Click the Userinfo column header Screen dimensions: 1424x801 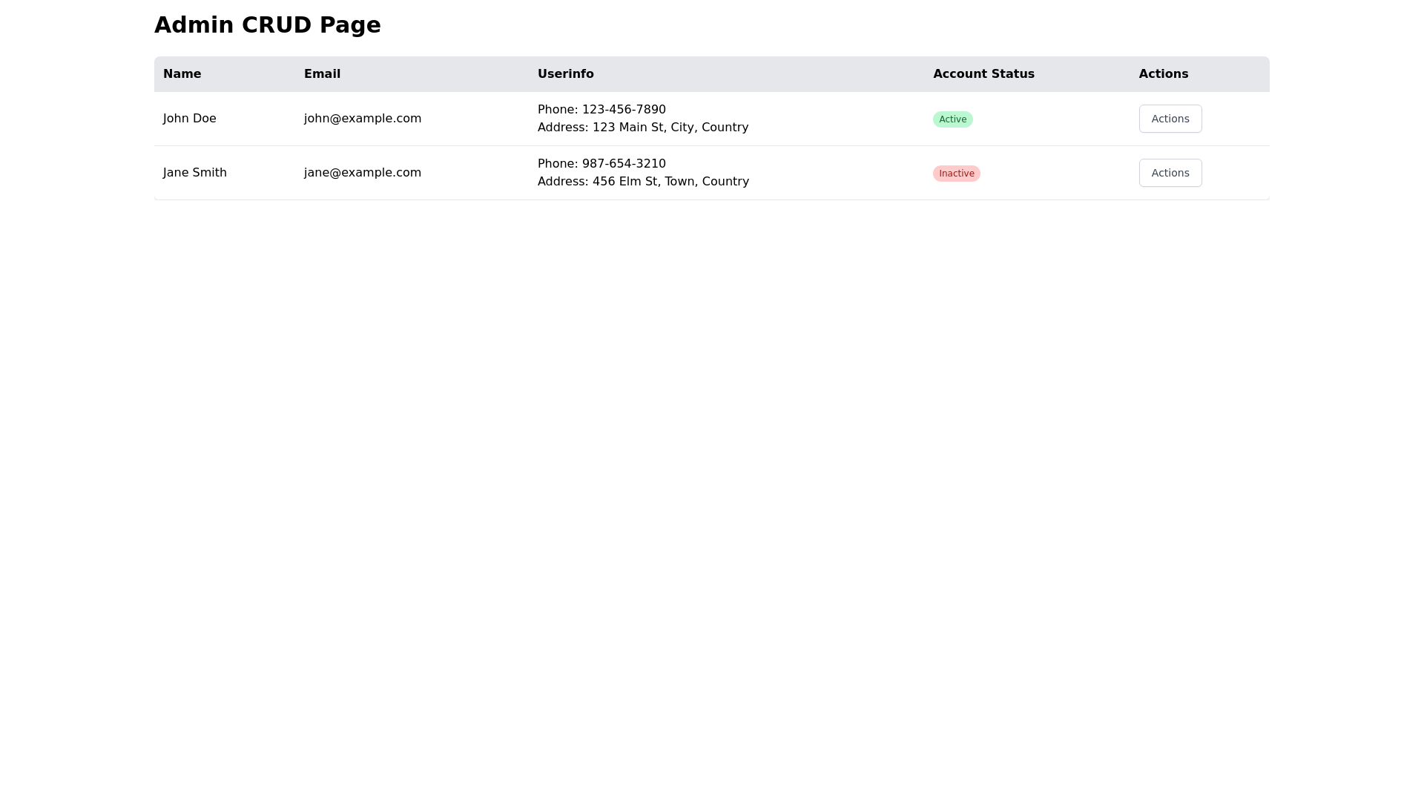point(565,74)
